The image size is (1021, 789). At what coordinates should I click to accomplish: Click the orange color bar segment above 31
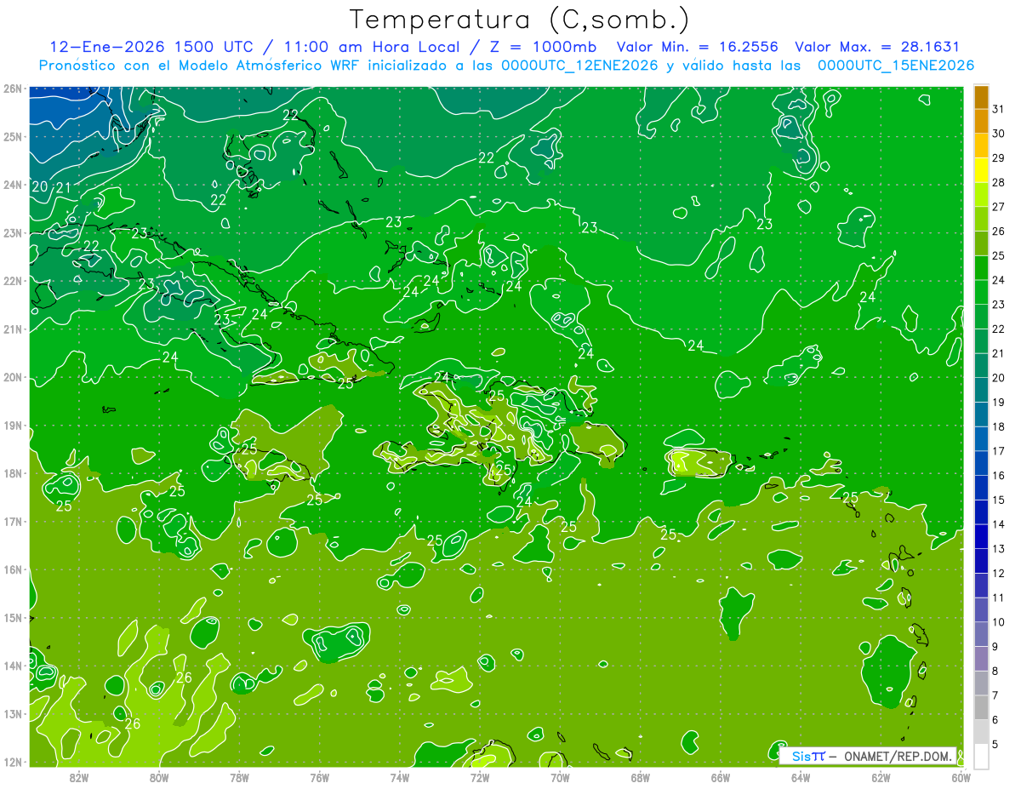click(981, 97)
